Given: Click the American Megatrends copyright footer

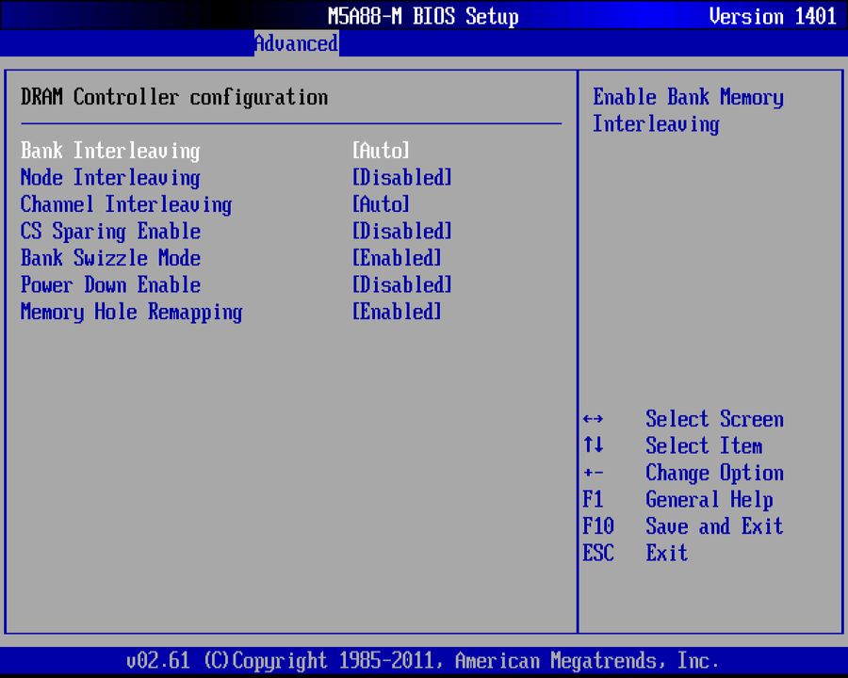Looking at the screenshot, I should click(x=422, y=661).
